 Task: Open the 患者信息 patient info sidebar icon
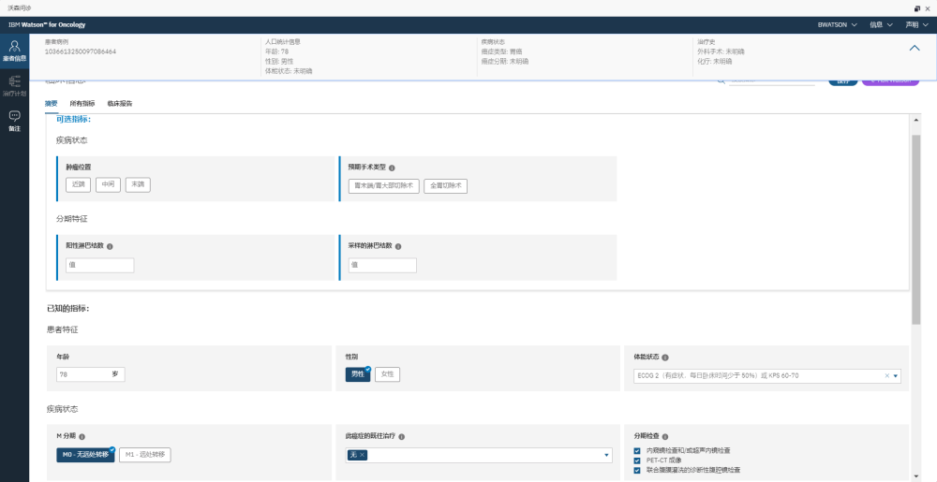[14, 51]
